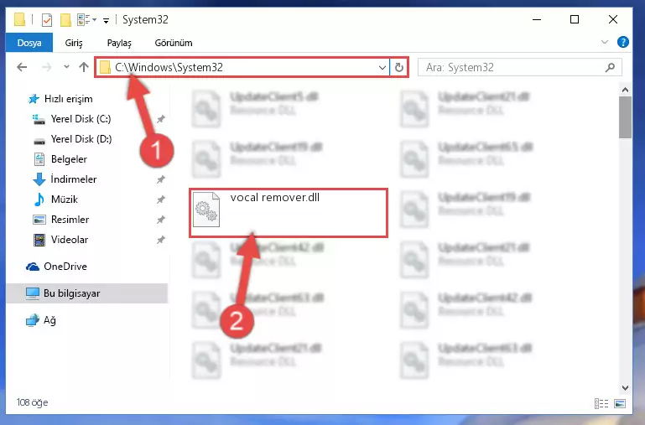
Task: Click the scrollbar down arrow
Action: point(625,387)
